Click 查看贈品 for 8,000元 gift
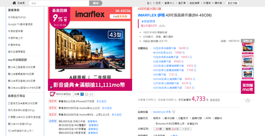The image size is (265, 136). click(x=92, y=121)
